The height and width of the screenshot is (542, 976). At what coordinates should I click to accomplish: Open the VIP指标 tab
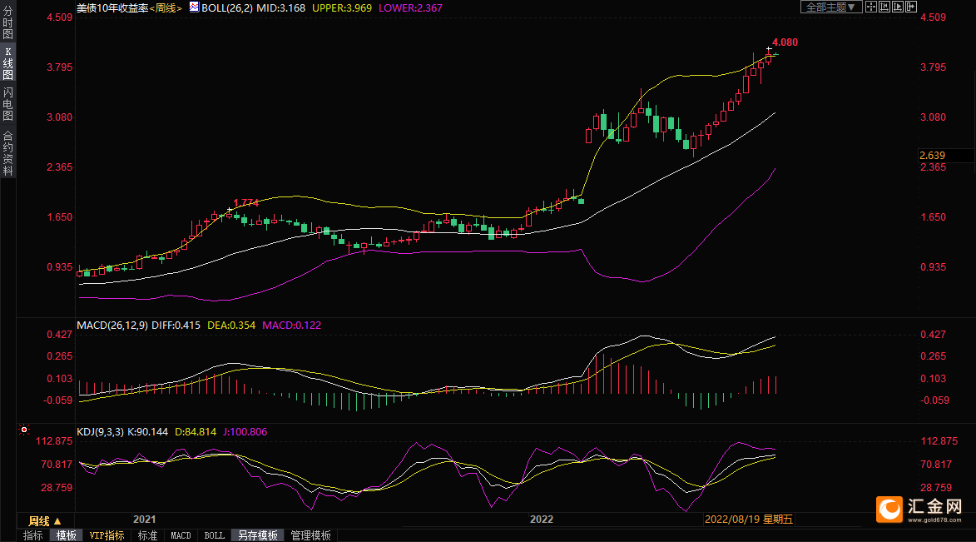107,535
